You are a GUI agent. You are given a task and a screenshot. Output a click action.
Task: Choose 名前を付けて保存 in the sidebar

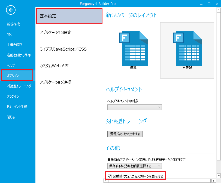coord(19,55)
